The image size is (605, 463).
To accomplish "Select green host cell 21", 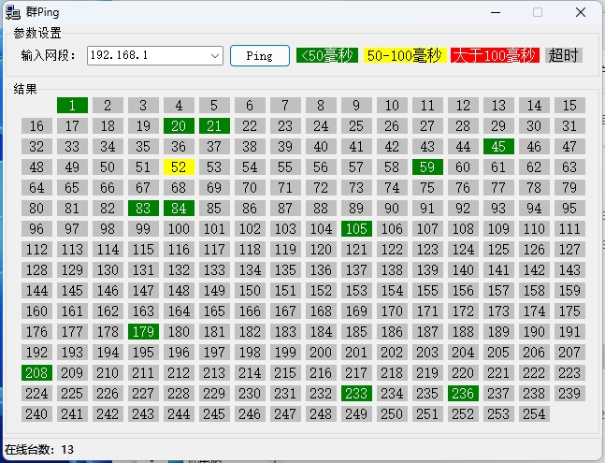I will pos(214,125).
